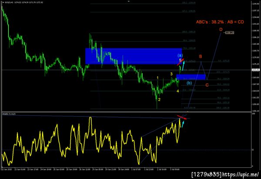Select the cyan arrow on the price chart
Screen dimensions: 261x179
click(183, 66)
